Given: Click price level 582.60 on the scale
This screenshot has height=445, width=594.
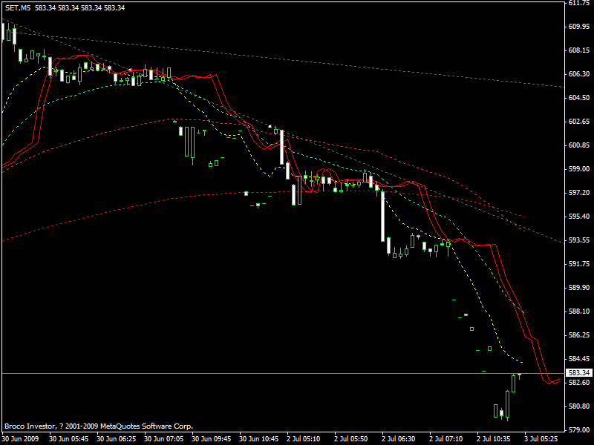Looking at the screenshot, I should tap(579, 383).
